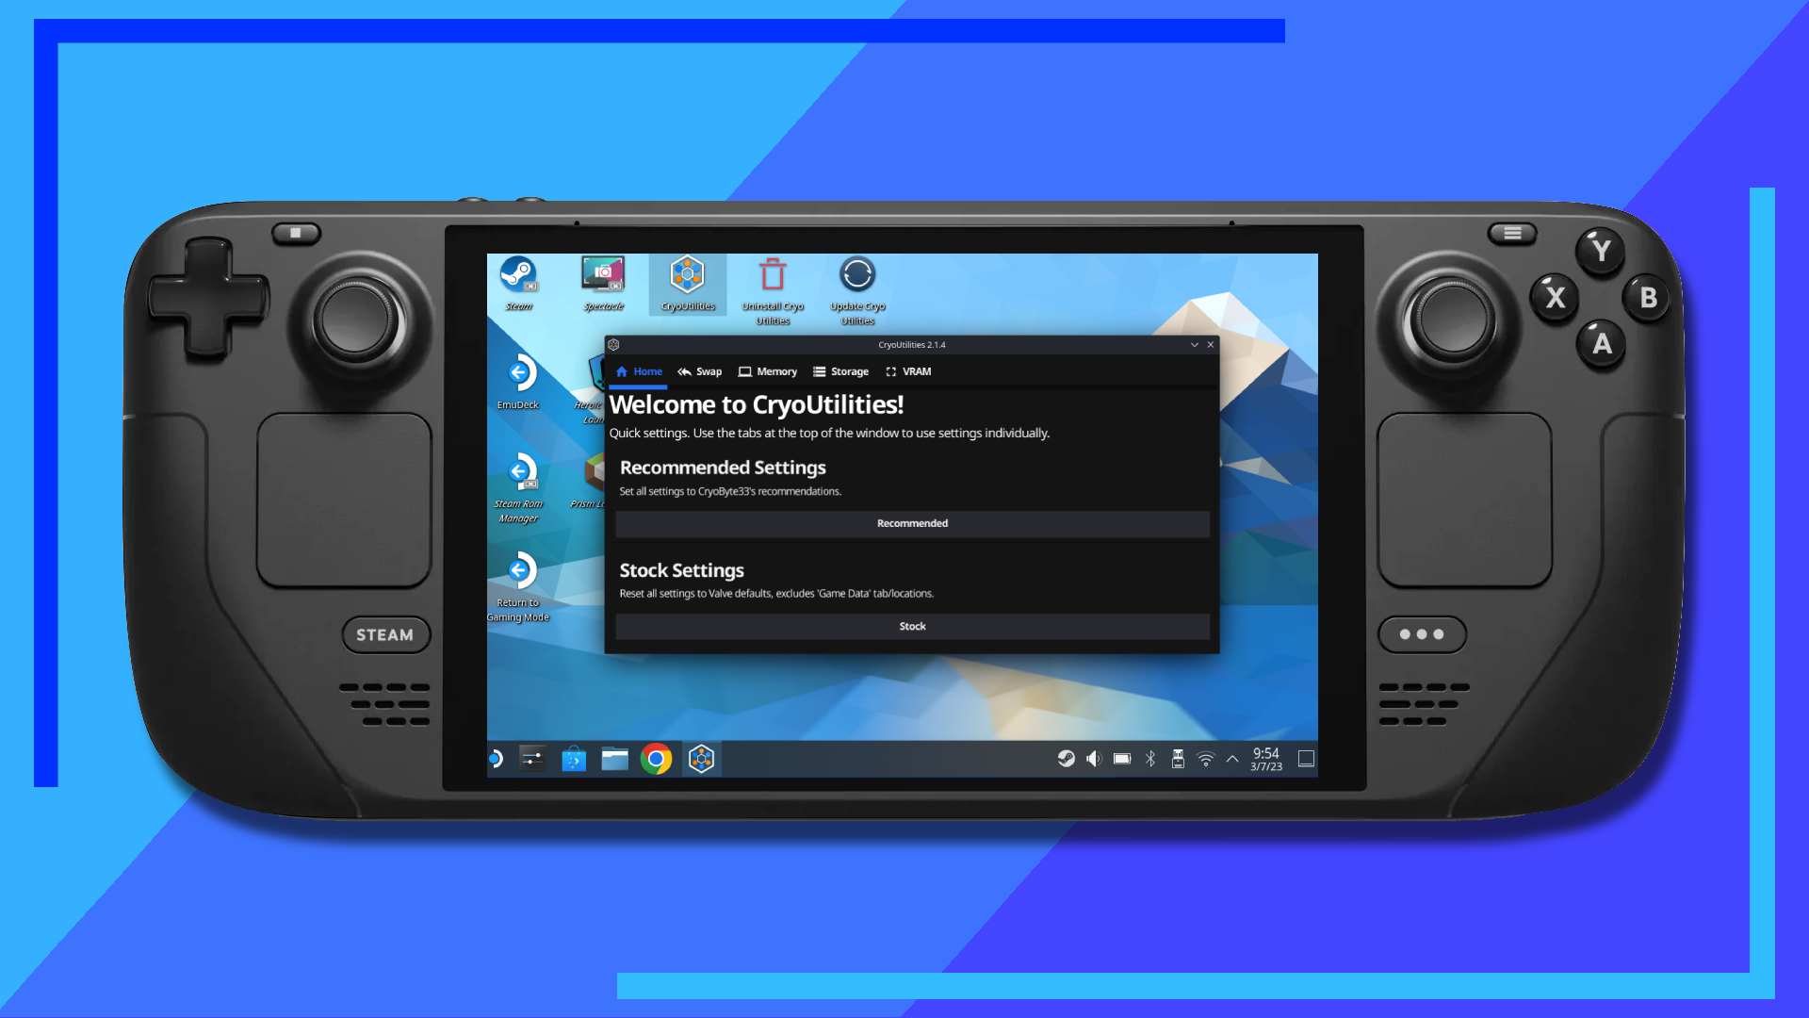Screen dimensions: 1809x1018
Task: Open the Storage tab
Action: tap(841, 371)
